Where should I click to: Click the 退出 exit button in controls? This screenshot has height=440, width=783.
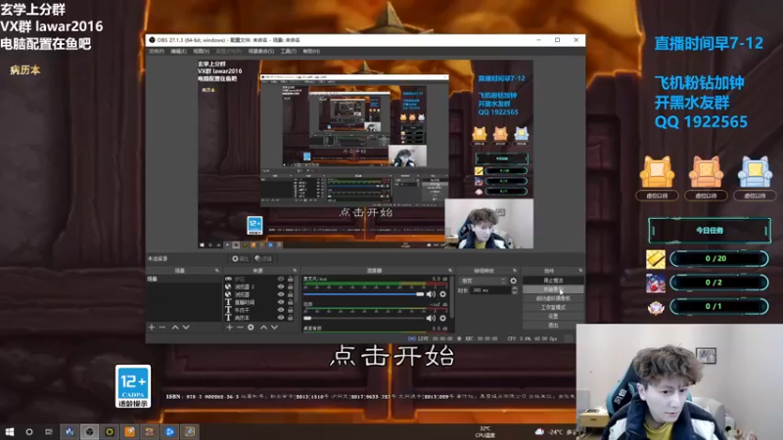553,326
